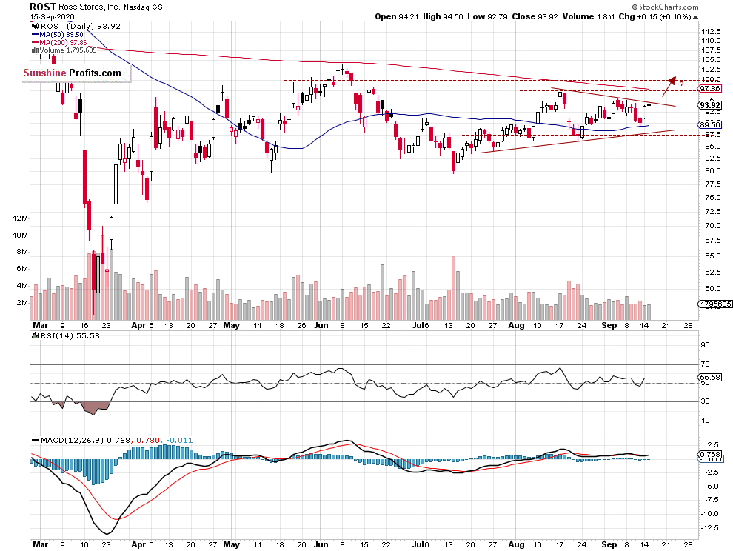Viewport: 733px width, 551px height.
Task: Click the small icon before RSI(14)
Action: [x=35, y=335]
